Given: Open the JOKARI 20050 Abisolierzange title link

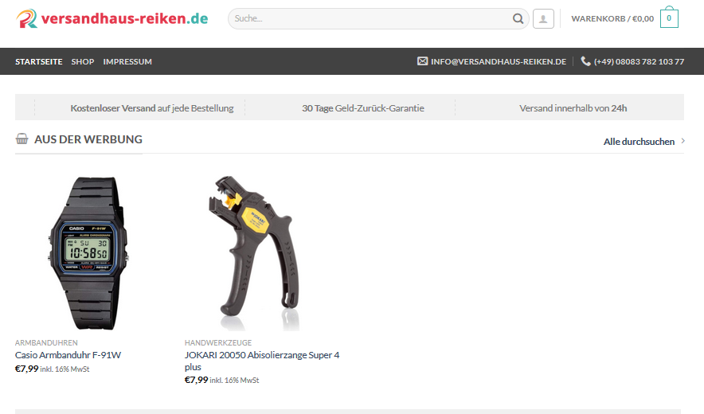Looking at the screenshot, I should click(262, 361).
